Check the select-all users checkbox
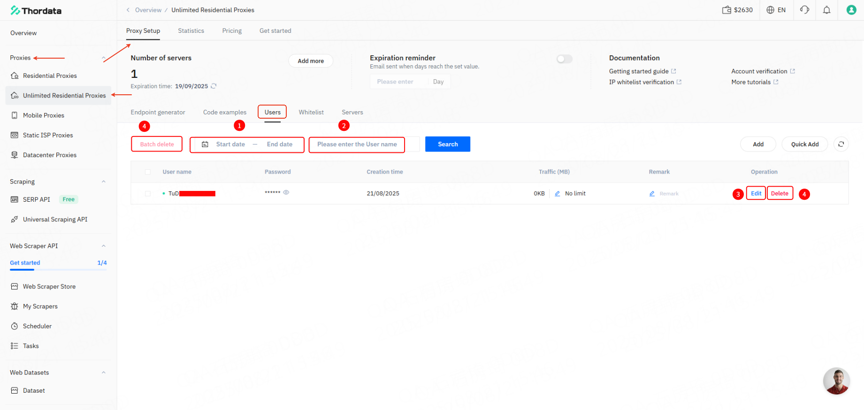Image resolution: width=864 pixels, height=410 pixels. point(148,172)
